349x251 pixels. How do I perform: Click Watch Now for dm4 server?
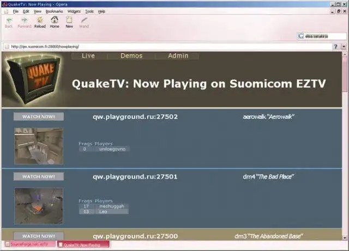pyautogui.click(x=39, y=176)
